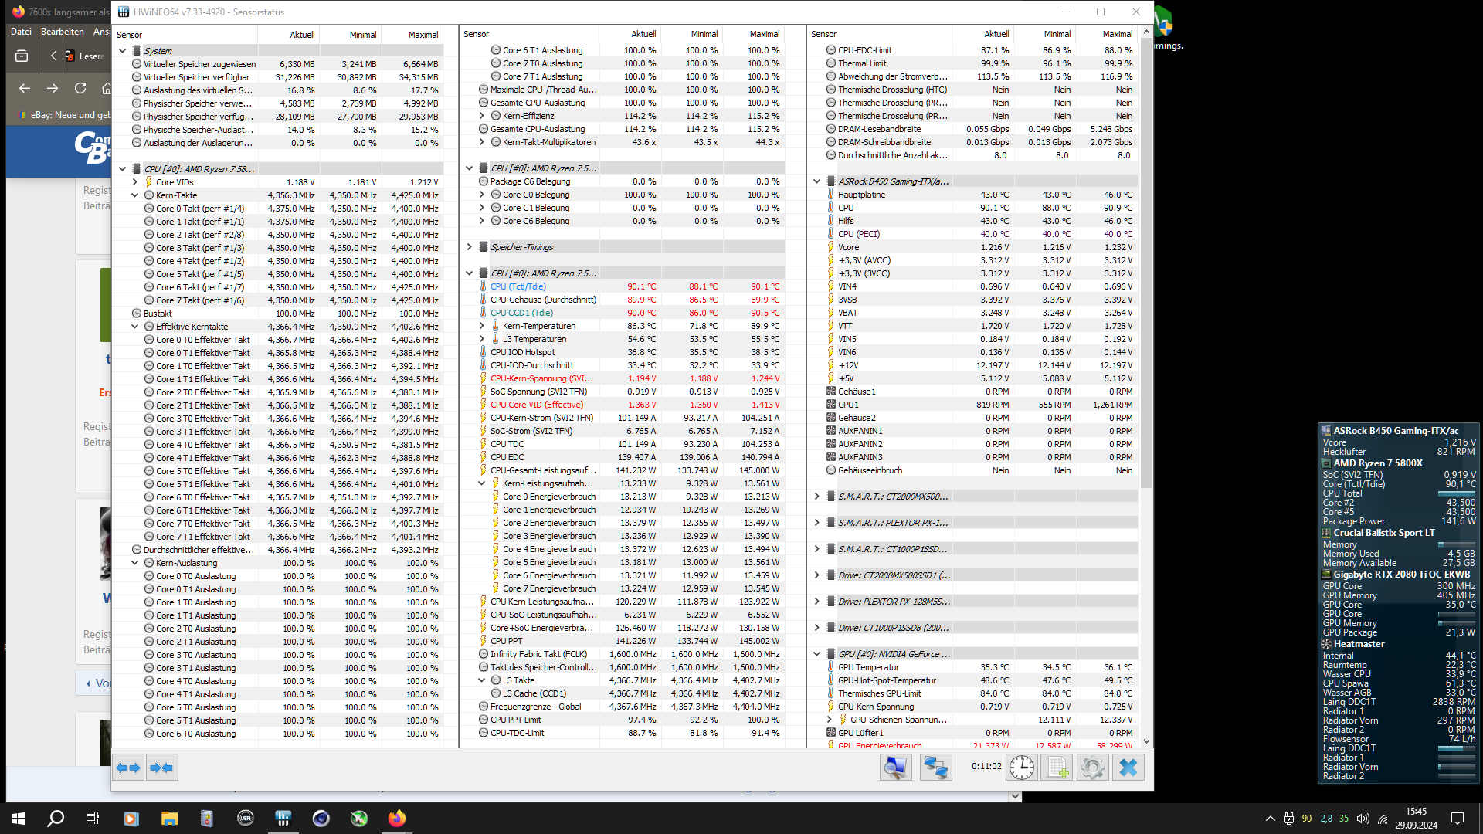This screenshot has height=834, width=1483.
Task: Open the Bearbeiten menu
Action: coord(62,32)
